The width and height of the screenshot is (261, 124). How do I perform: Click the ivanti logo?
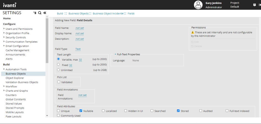(x=10, y=5)
